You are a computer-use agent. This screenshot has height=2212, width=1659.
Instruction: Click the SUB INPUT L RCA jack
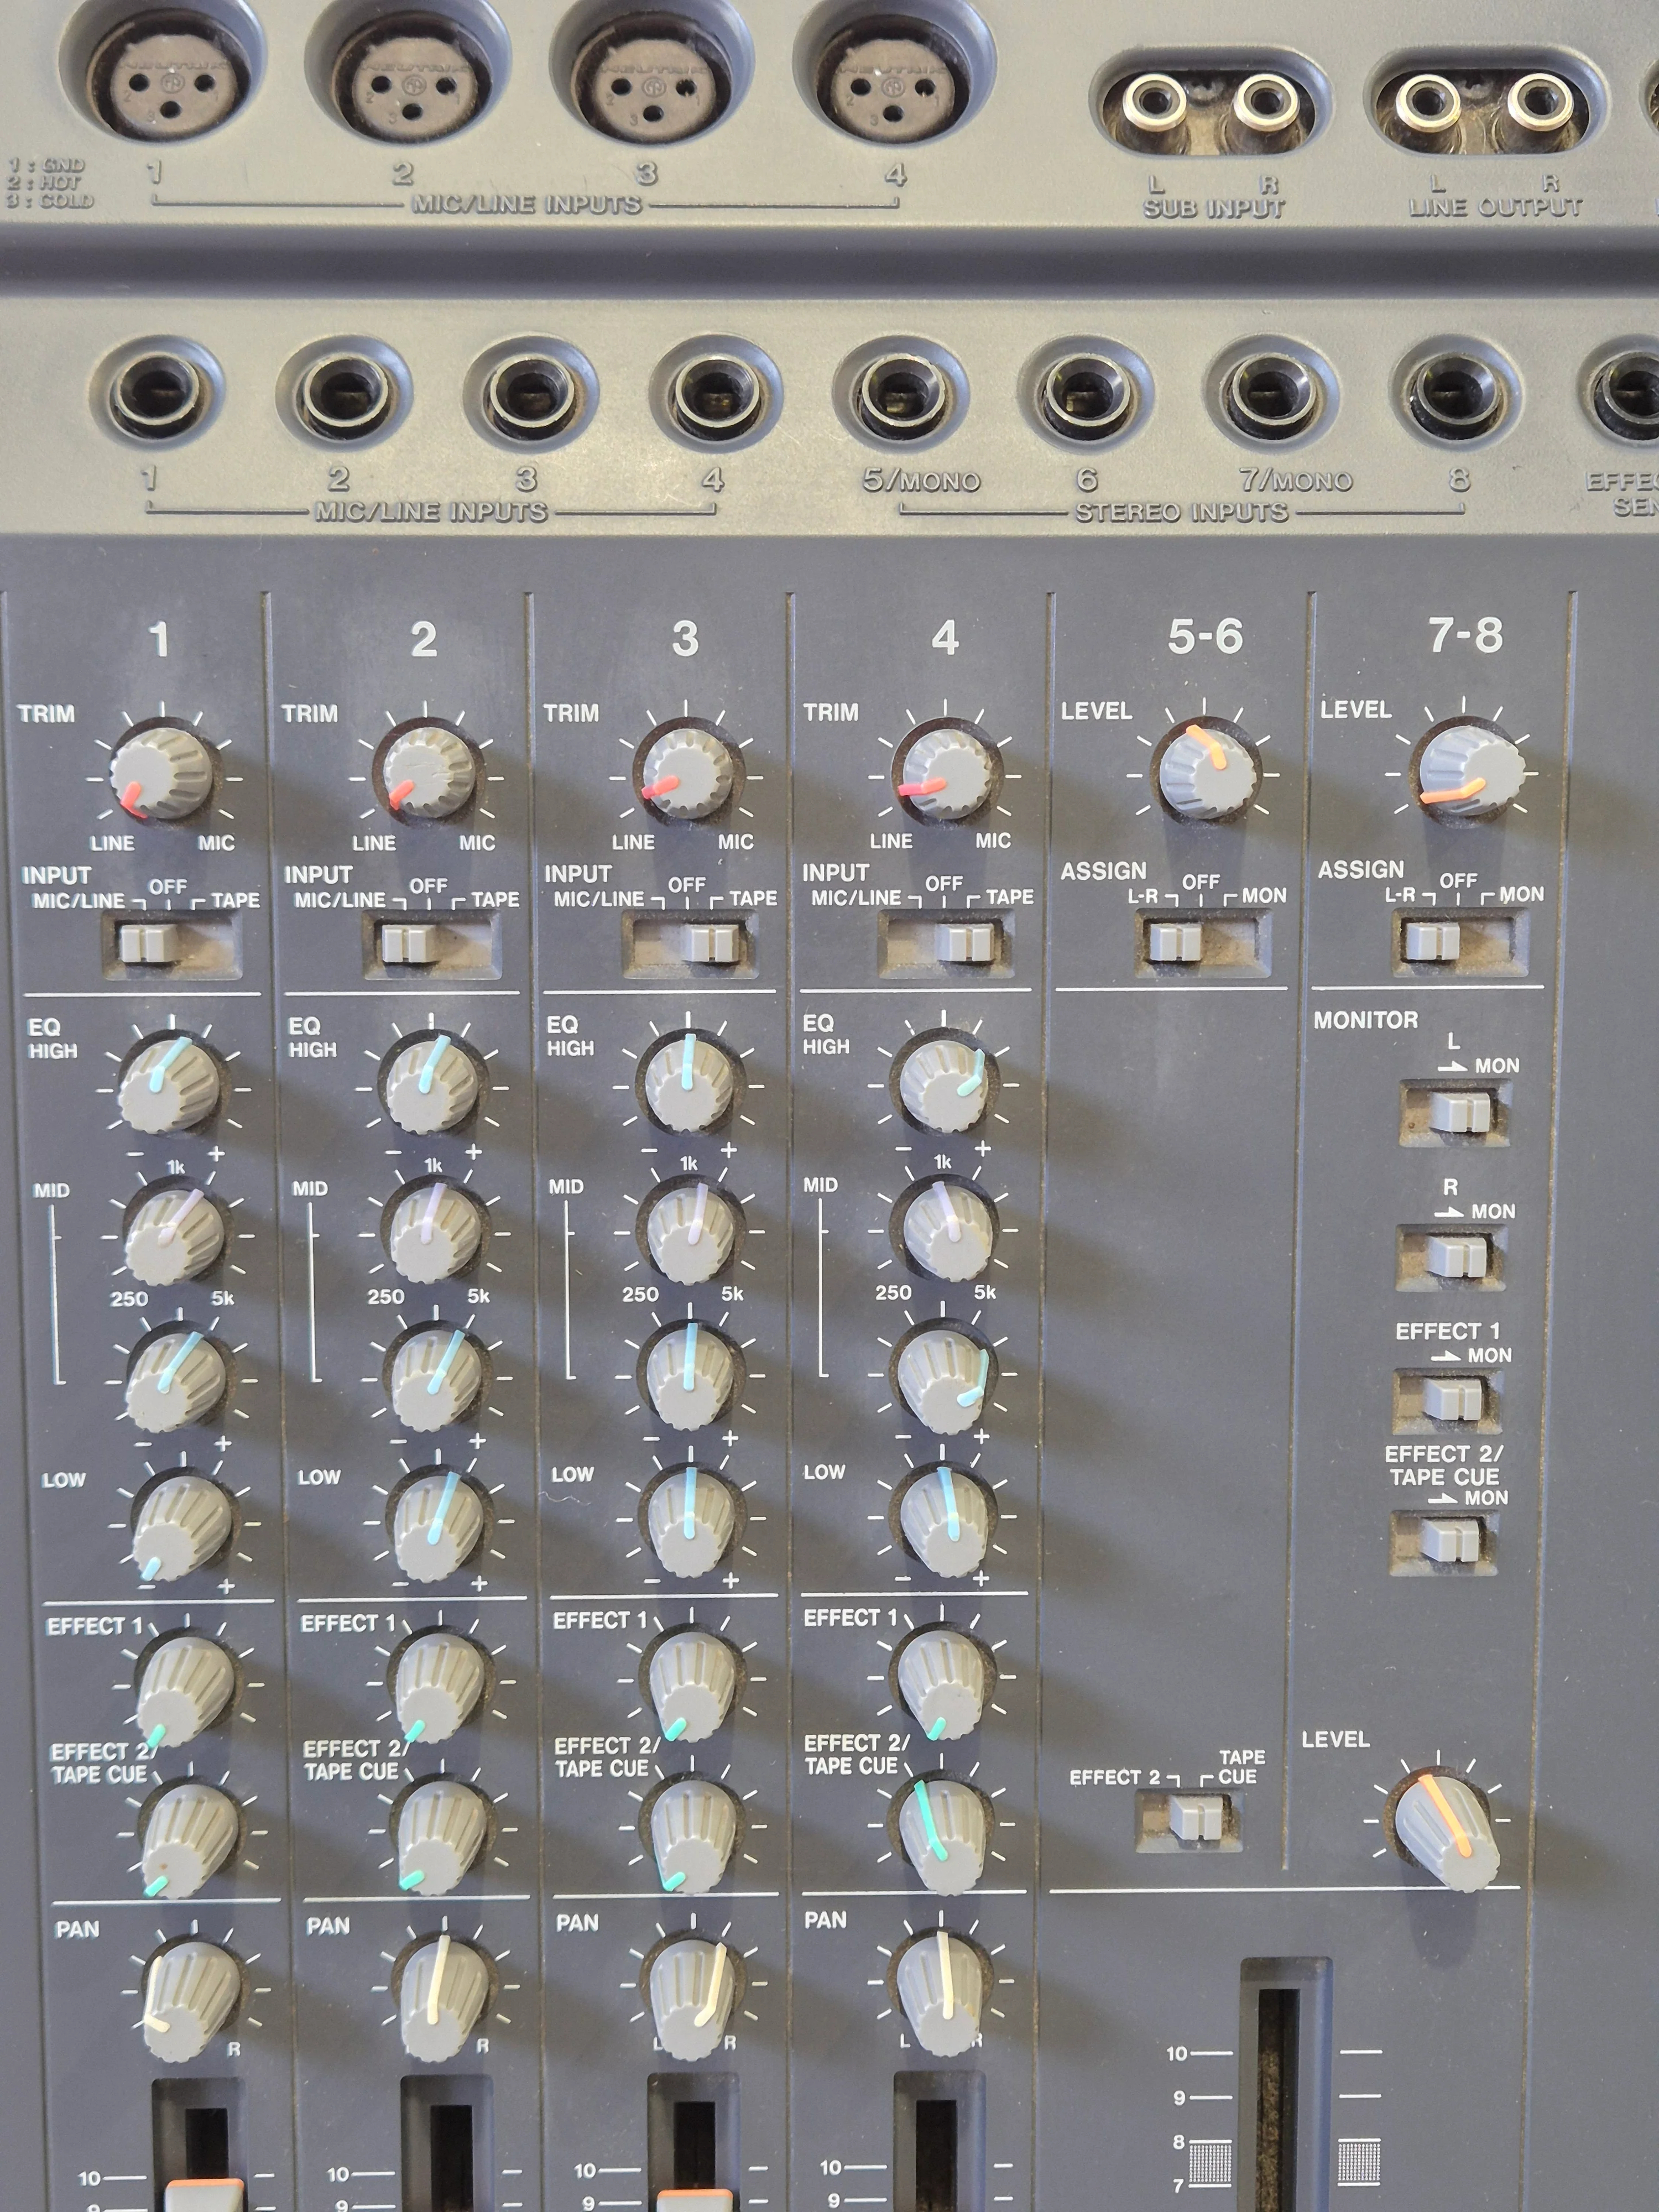[x=1153, y=102]
